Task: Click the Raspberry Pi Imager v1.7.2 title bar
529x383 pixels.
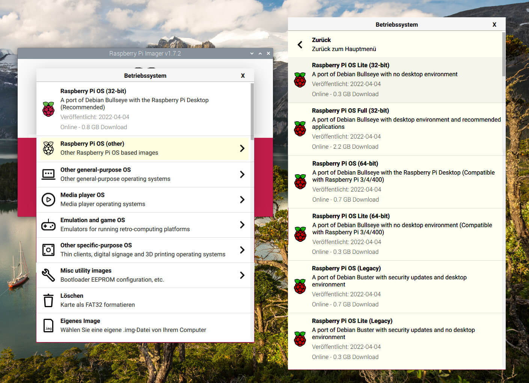Action: (145, 53)
